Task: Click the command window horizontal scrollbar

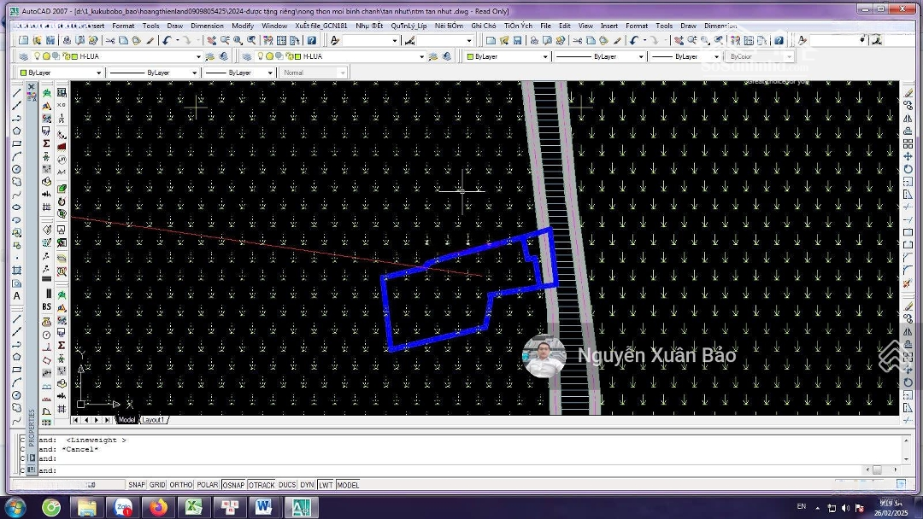Action: point(882,469)
